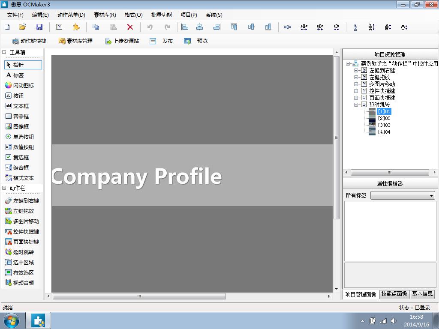Click the Copy toolbar icon
This screenshot has height=329, width=439.
(96, 27)
